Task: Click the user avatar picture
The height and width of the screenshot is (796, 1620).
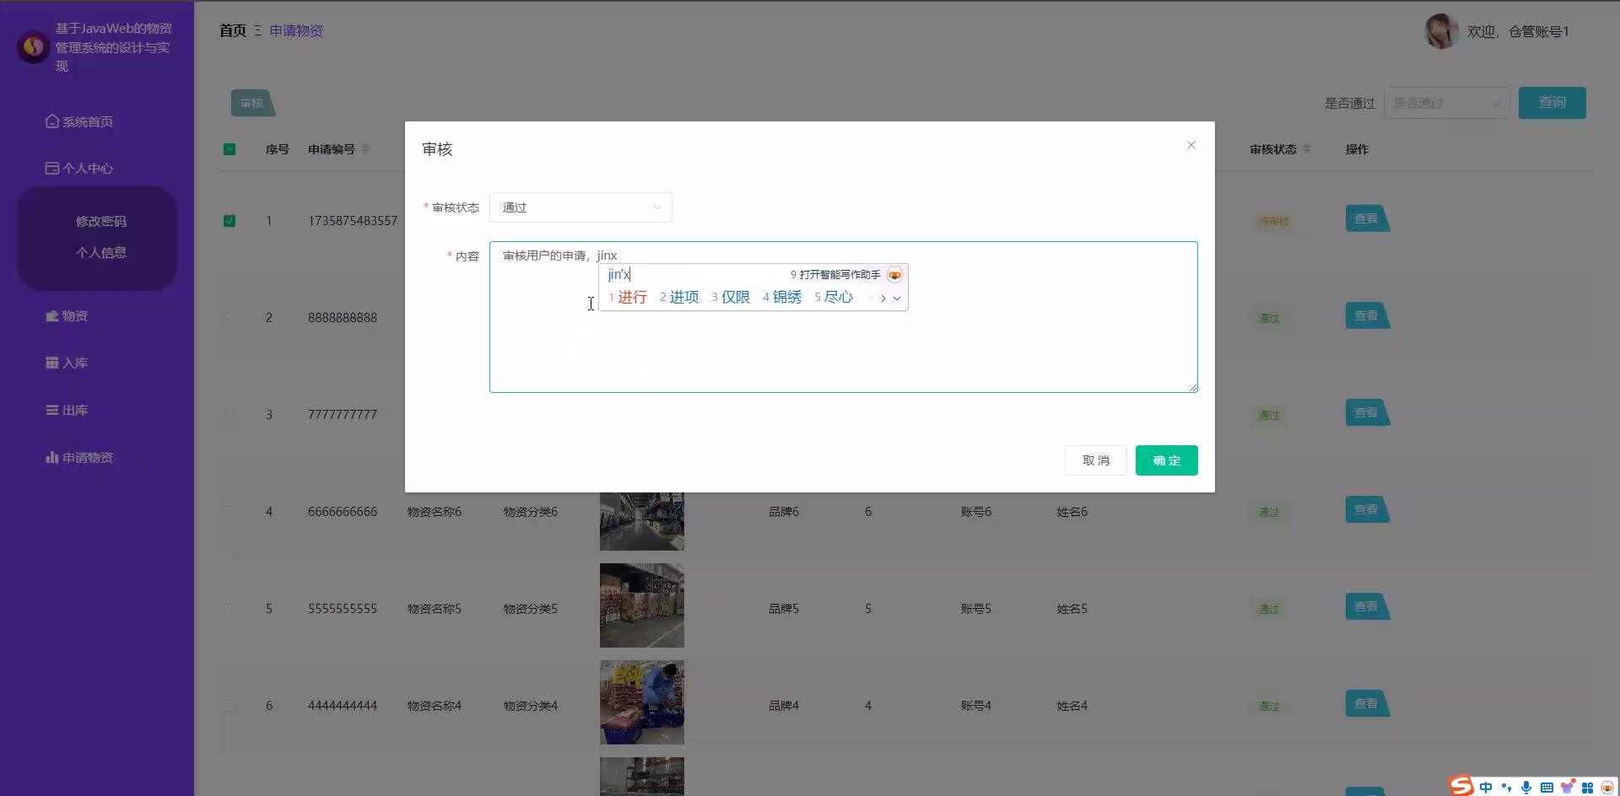Action: click(x=1441, y=31)
